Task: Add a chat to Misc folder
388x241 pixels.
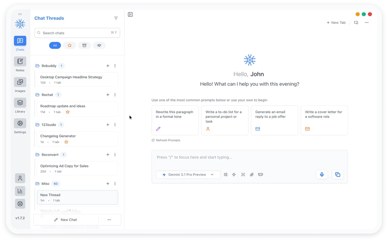Action: coord(108,184)
